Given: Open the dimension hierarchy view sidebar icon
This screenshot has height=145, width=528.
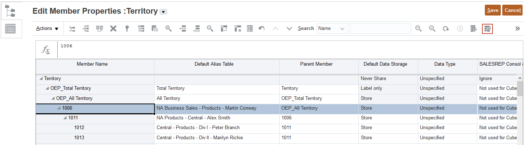Looking at the screenshot, I should [11, 11].
